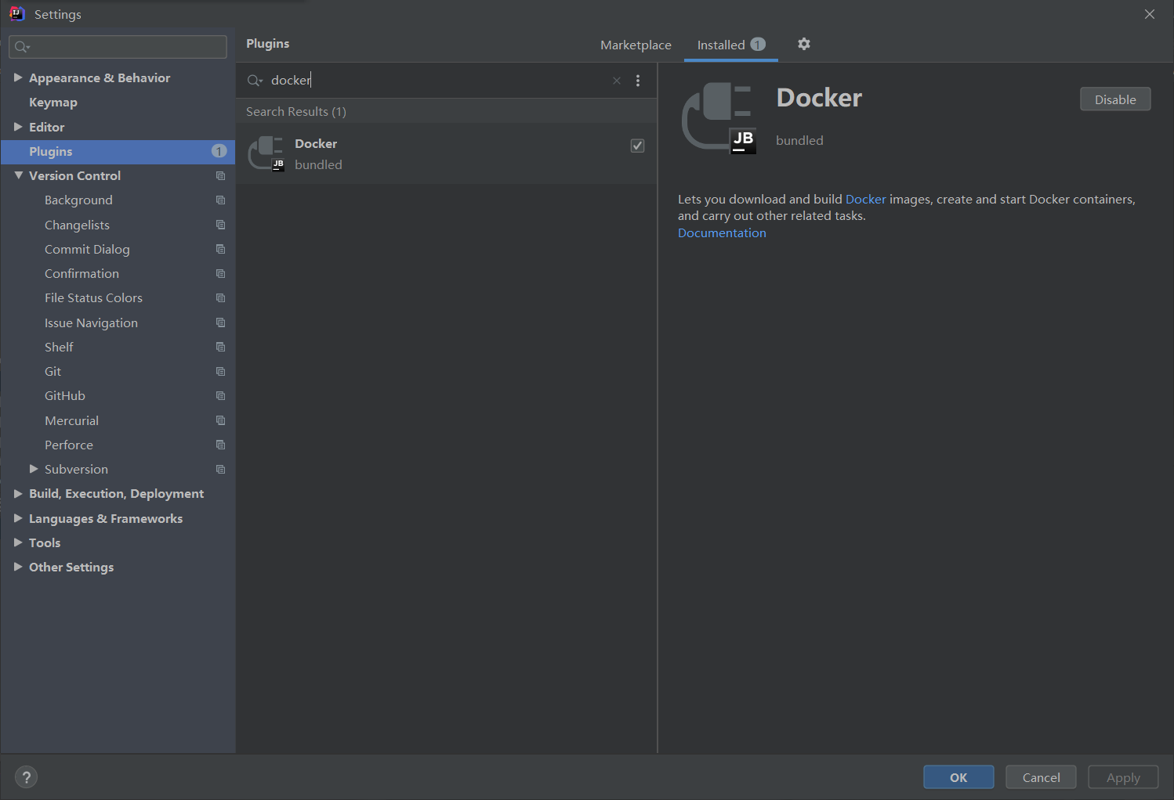The image size is (1174, 800).
Task: Click the settings search magnifier icon
Action: pos(22,47)
